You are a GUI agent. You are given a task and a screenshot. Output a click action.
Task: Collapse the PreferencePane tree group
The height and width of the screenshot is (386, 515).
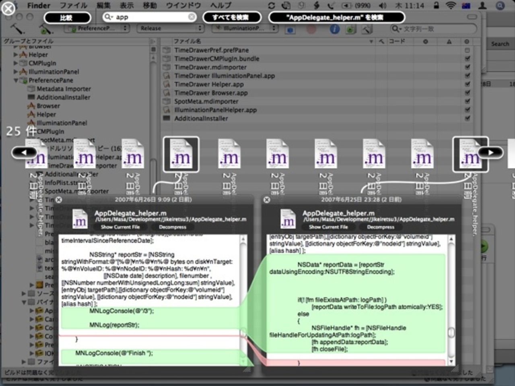(x=16, y=81)
